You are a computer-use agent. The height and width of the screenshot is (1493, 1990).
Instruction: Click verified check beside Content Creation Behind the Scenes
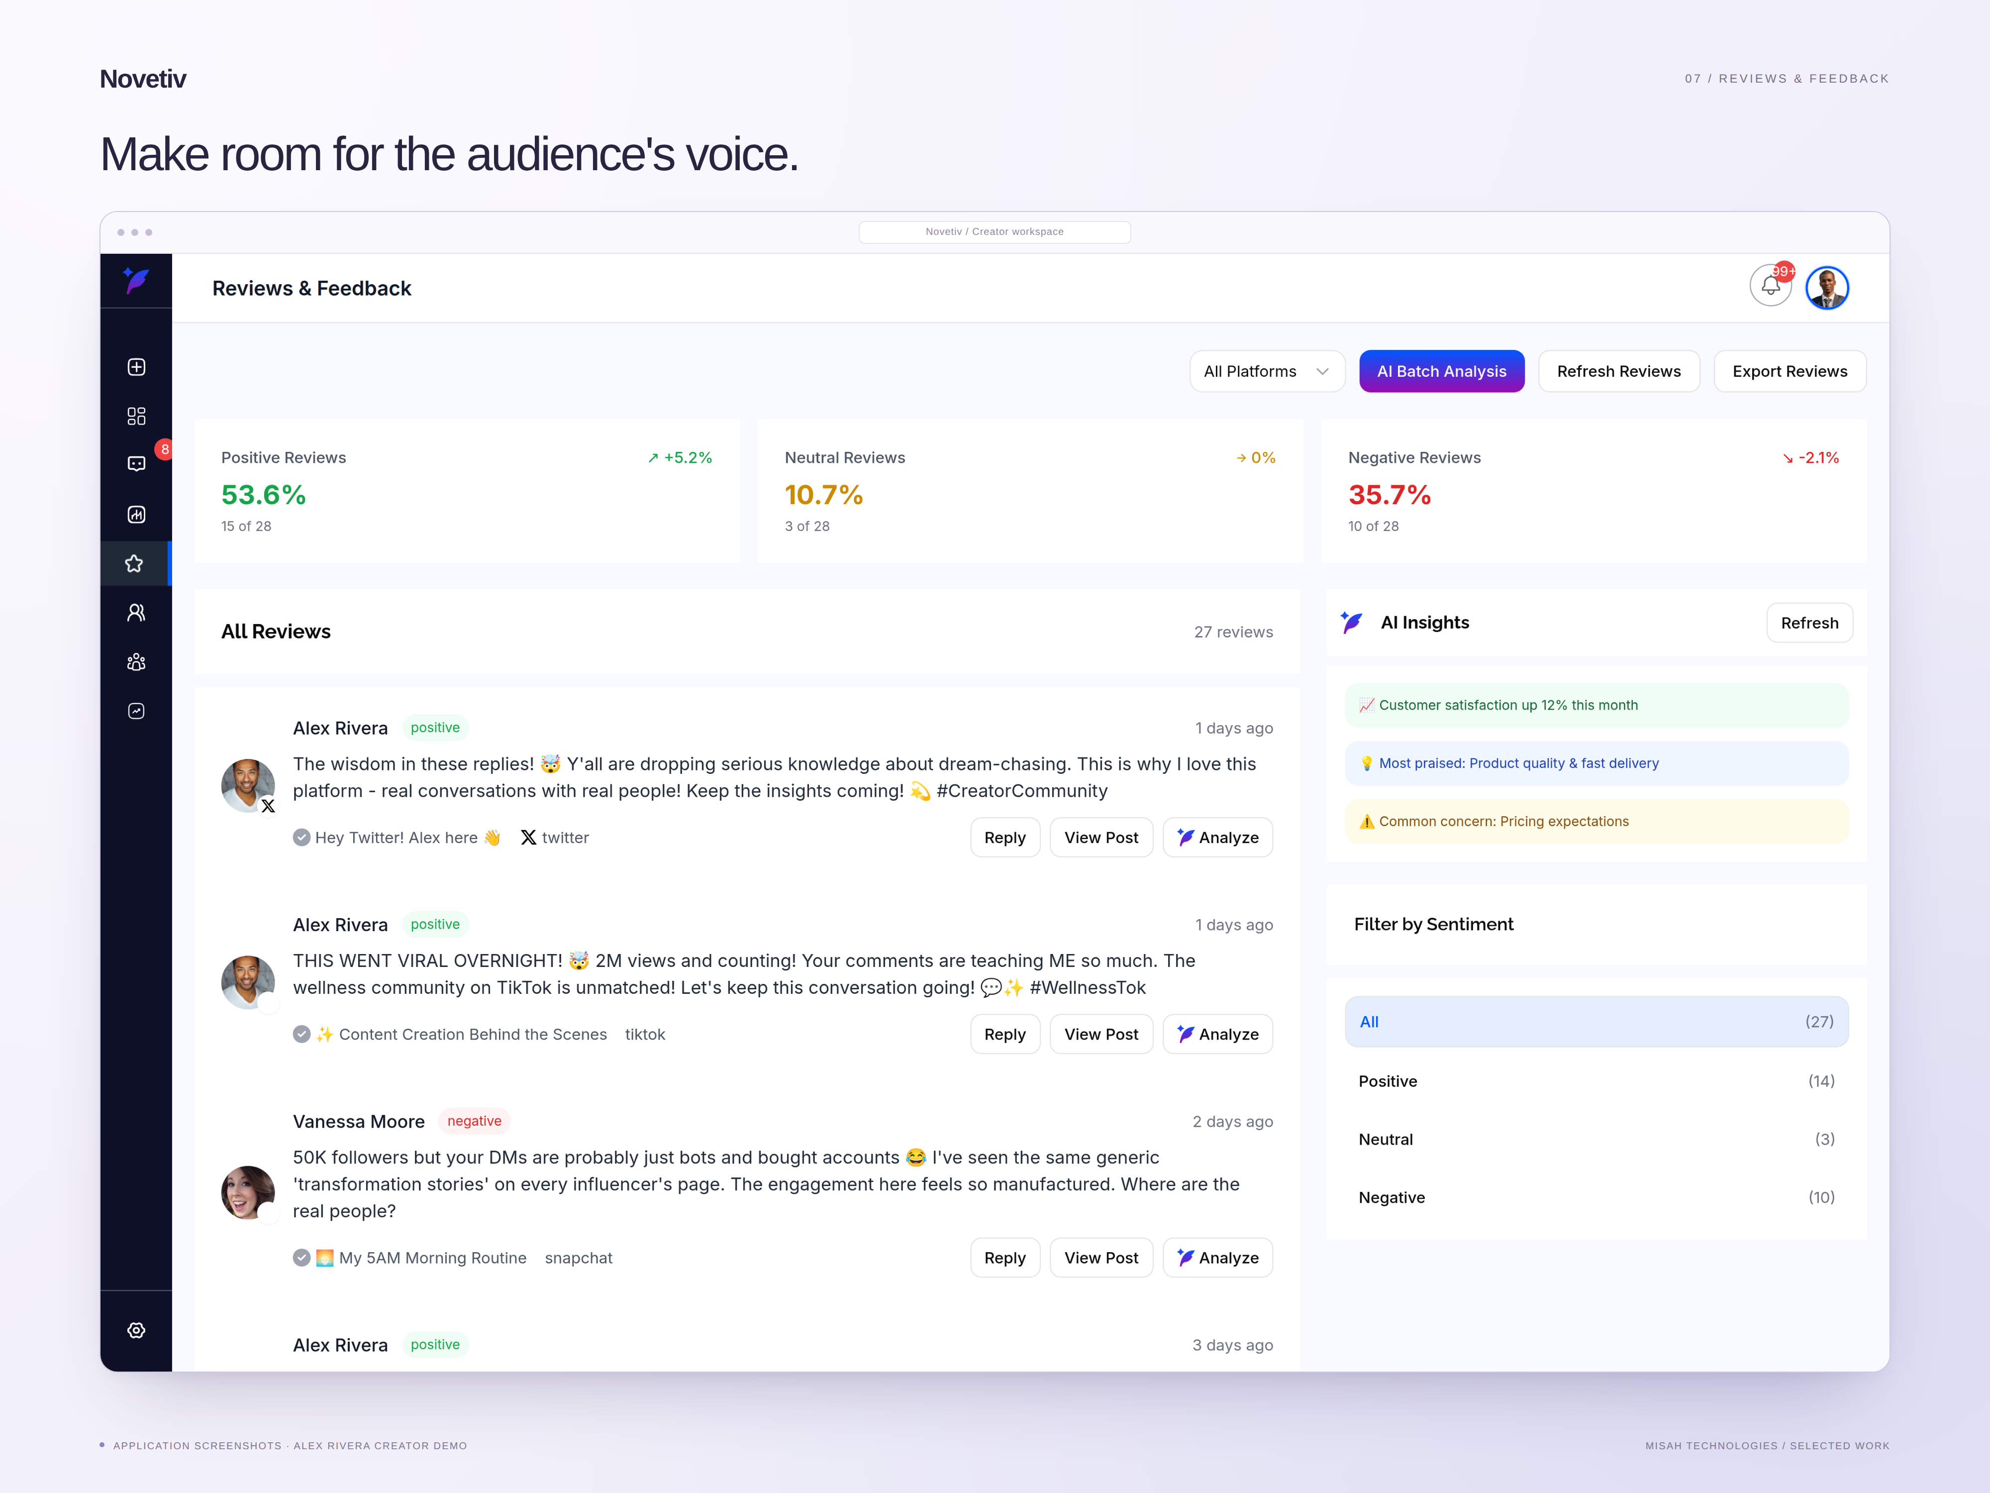[x=301, y=1034]
